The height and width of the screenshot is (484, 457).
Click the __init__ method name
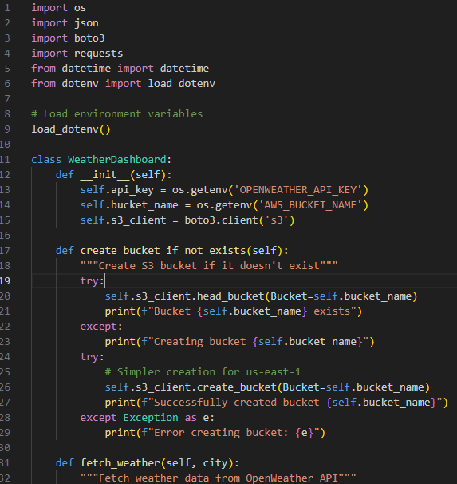(104, 175)
